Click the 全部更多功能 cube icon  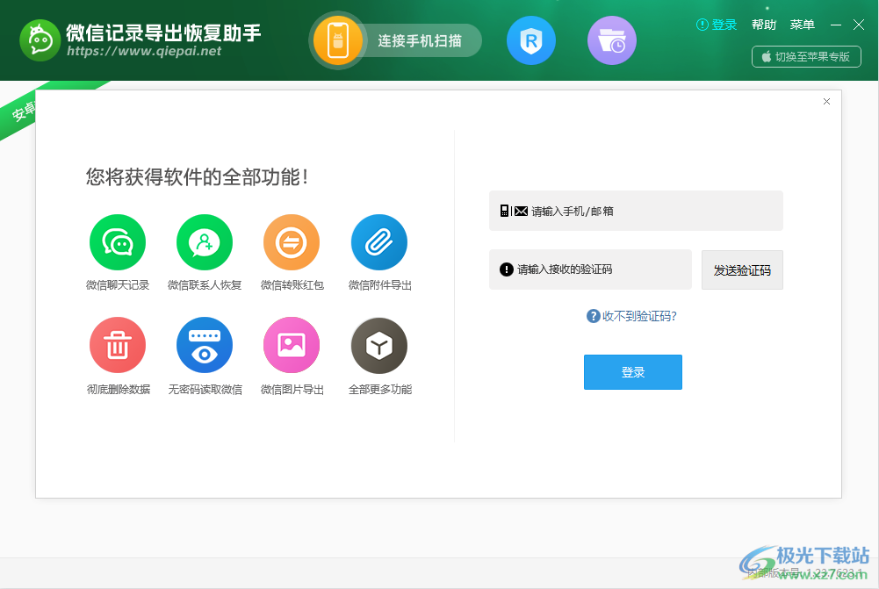(379, 345)
